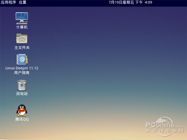This screenshot has height=140, width=187.
Task: Click the date and time in the top panel
Action: [x=131, y=2]
